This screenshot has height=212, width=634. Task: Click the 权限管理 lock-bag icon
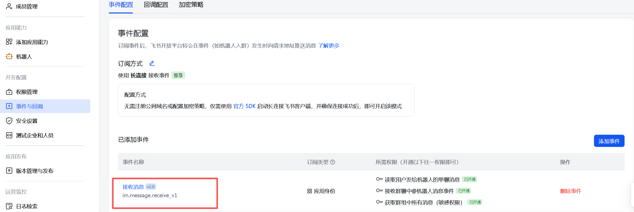(x=9, y=92)
